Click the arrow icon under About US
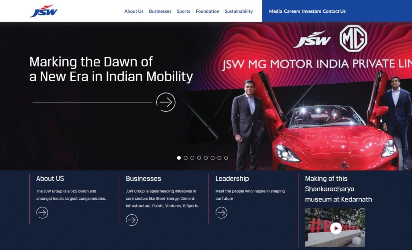The height and width of the screenshot is (250, 412). coord(42,213)
